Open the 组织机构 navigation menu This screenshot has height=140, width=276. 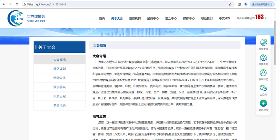pyautogui.click(x=135, y=18)
